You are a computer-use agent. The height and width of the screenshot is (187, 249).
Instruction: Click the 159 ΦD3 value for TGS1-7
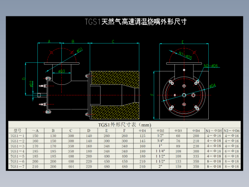tap(178, 166)
